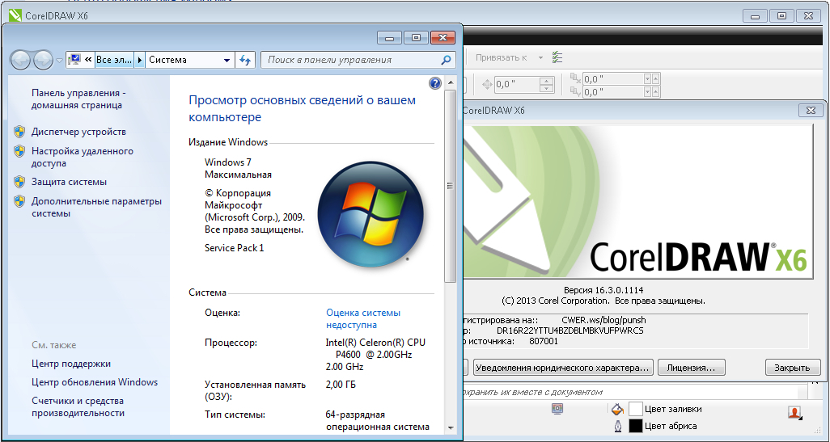Click the shield icon beside 'Диспетчер устройств'
Image resolution: width=830 pixels, height=442 pixels.
pyautogui.click(x=19, y=132)
